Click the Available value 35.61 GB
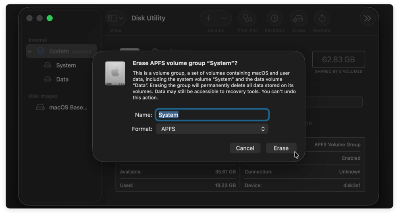 [x=225, y=172]
